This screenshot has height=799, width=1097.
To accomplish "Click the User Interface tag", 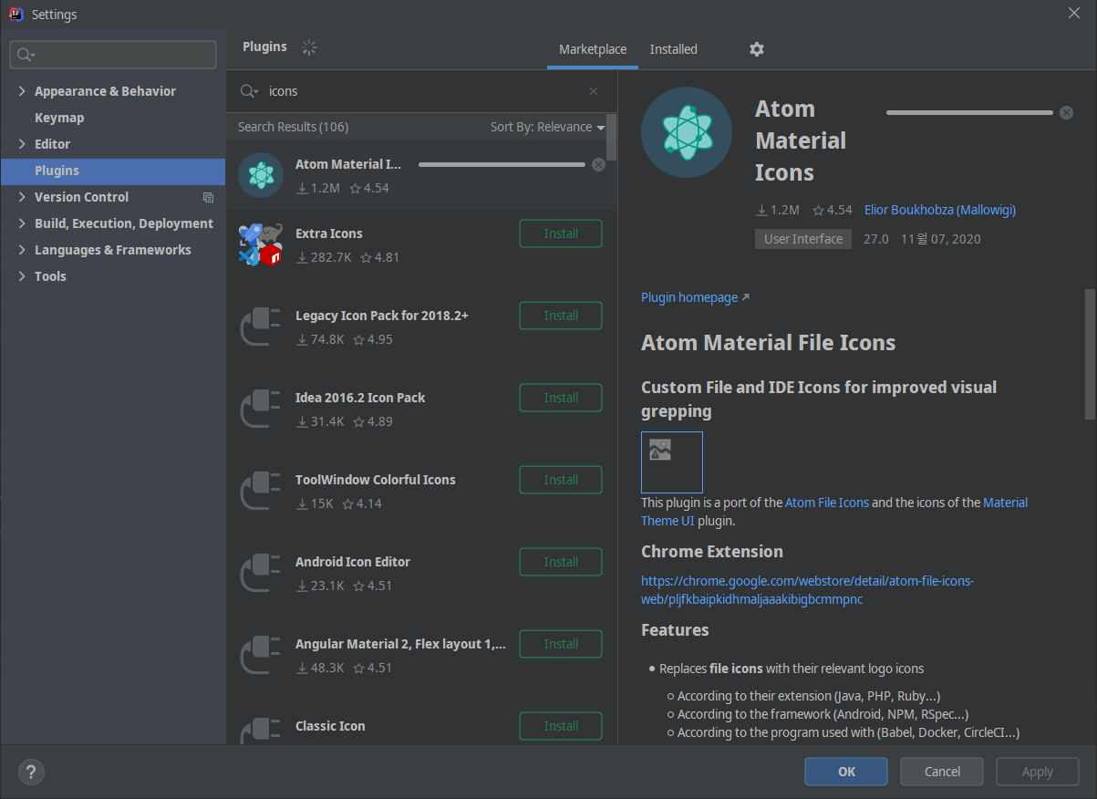I will pos(803,239).
